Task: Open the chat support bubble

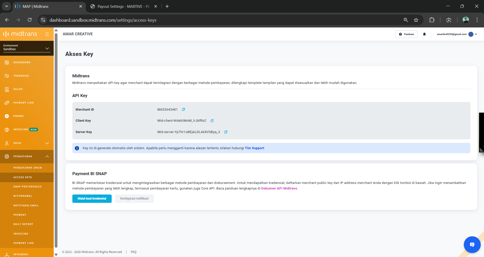Action: (472, 245)
